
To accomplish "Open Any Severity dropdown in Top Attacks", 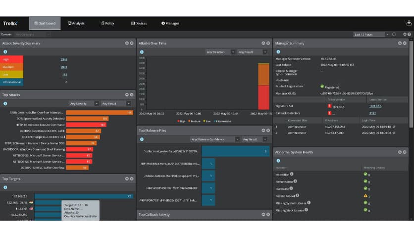I will tap(84, 104).
